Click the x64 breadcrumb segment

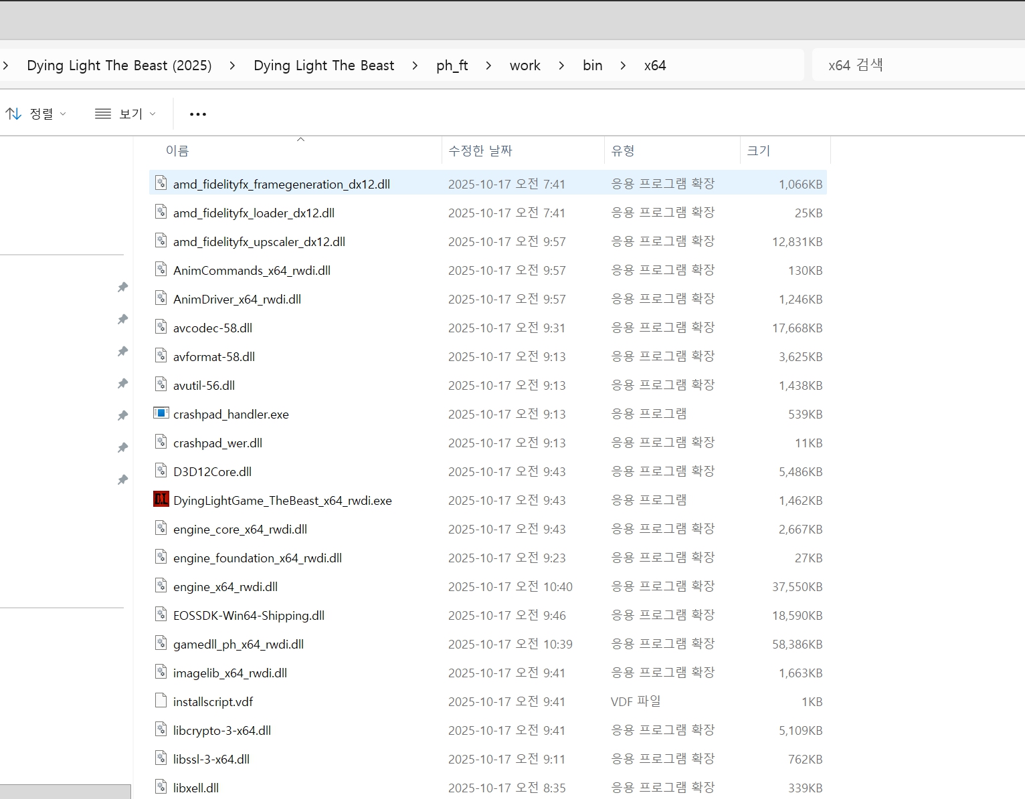[x=655, y=66]
